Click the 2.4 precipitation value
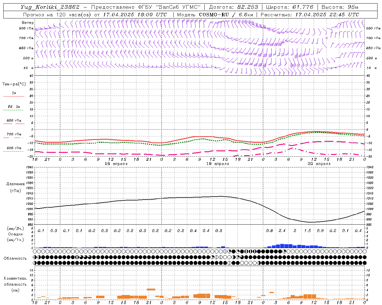The height and width of the screenshot is (305, 382). click(282, 231)
